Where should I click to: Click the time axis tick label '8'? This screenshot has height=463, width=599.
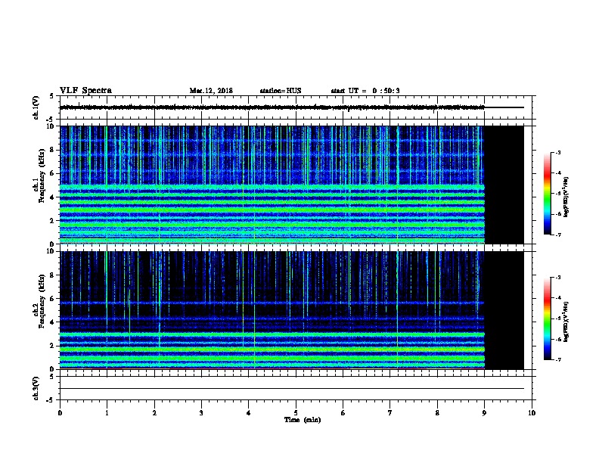click(437, 413)
